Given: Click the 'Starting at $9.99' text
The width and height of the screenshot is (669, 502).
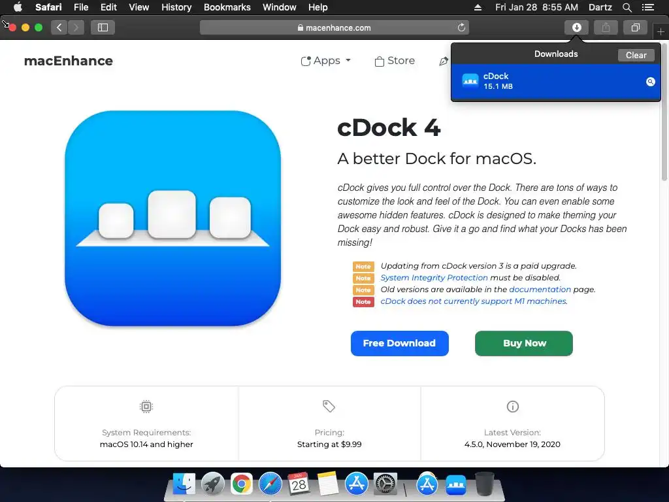Looking at the screenshot, I should click(x=329, y=444).
